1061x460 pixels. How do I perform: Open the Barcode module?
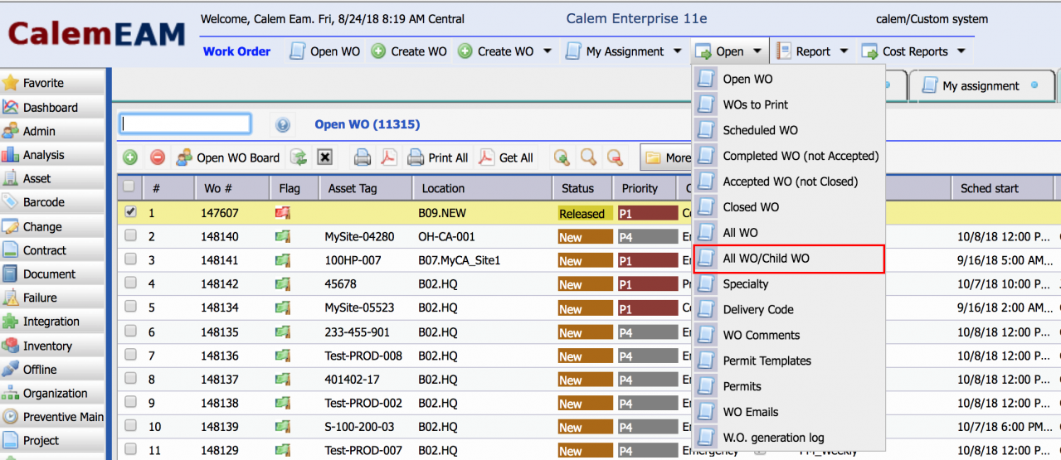point(53,202)
